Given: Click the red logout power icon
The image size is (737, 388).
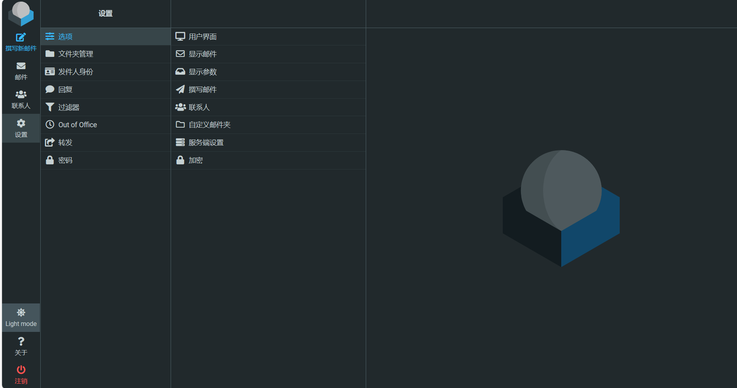Looking at the screenshot, I should click(21, 370).
